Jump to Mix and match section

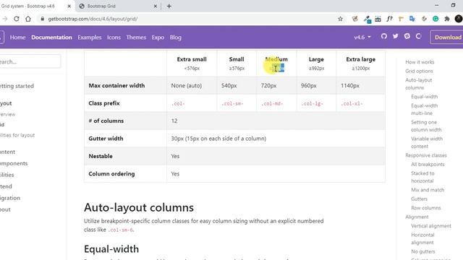coord(428,190)
